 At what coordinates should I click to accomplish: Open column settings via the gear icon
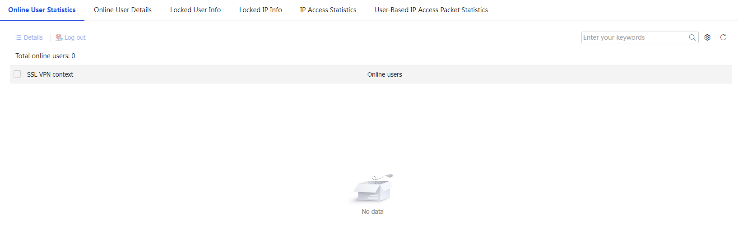707,37
